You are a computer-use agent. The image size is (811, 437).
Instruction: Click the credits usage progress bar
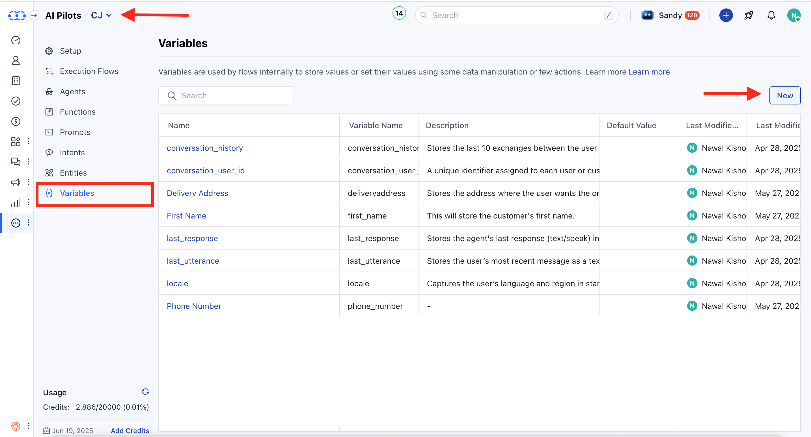click(96, 419)
